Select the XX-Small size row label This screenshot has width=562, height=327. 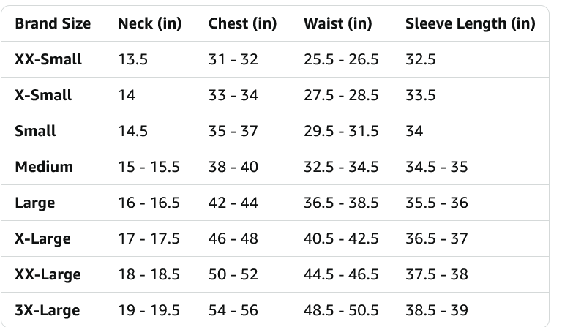(48, 59)
